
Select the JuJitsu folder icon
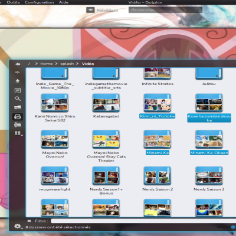[209, 74]
